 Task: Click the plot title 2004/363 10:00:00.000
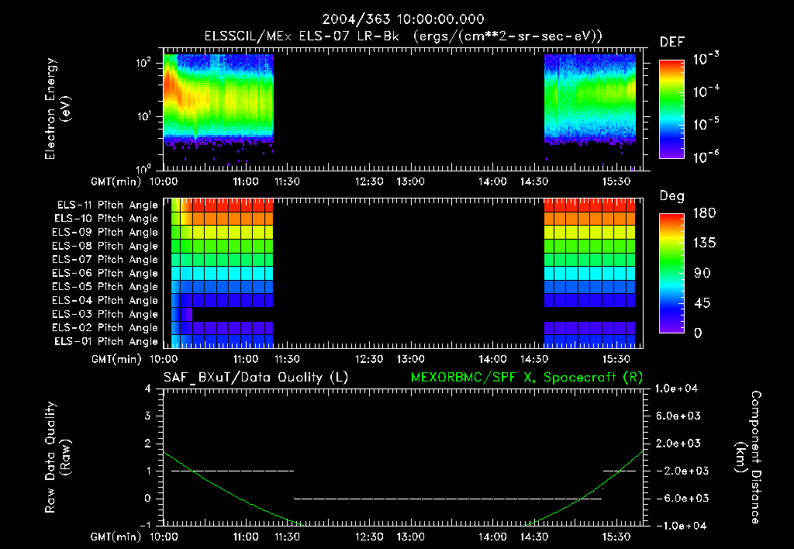click(403, 19)
